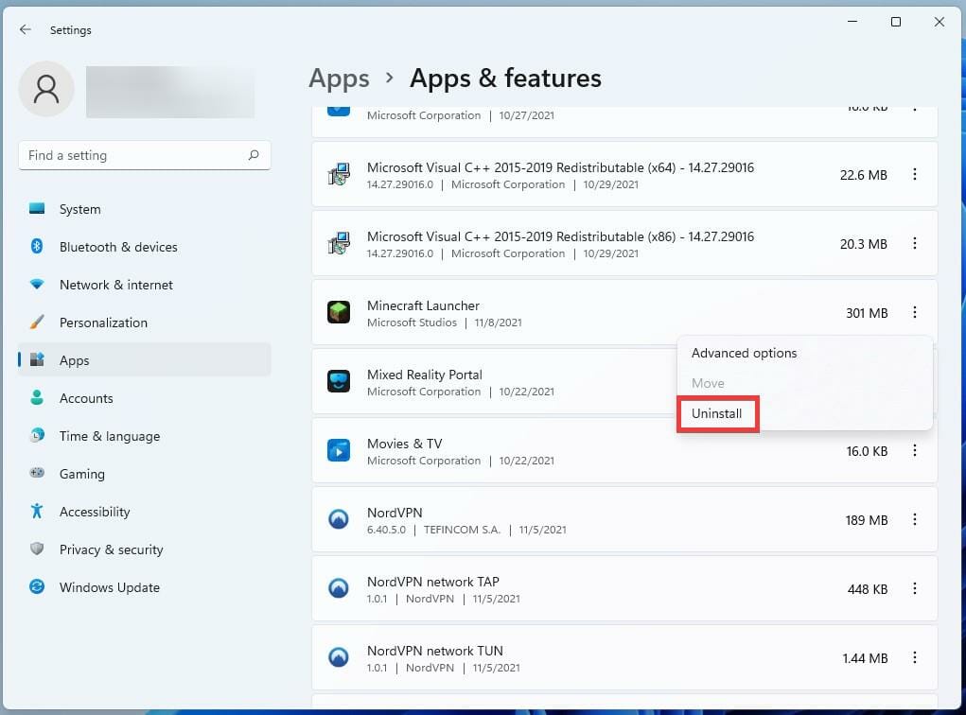The image size is (966, 715).
Task: Open more options for Visual C++ x64
Action: [914, 174]
